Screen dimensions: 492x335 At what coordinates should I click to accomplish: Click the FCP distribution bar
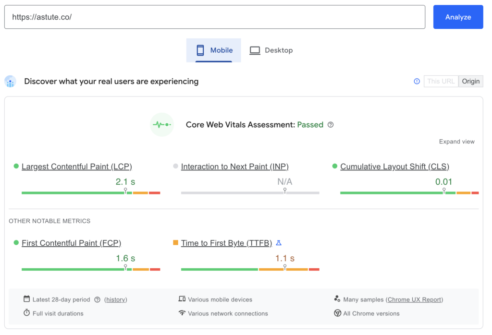click(91, 269)
